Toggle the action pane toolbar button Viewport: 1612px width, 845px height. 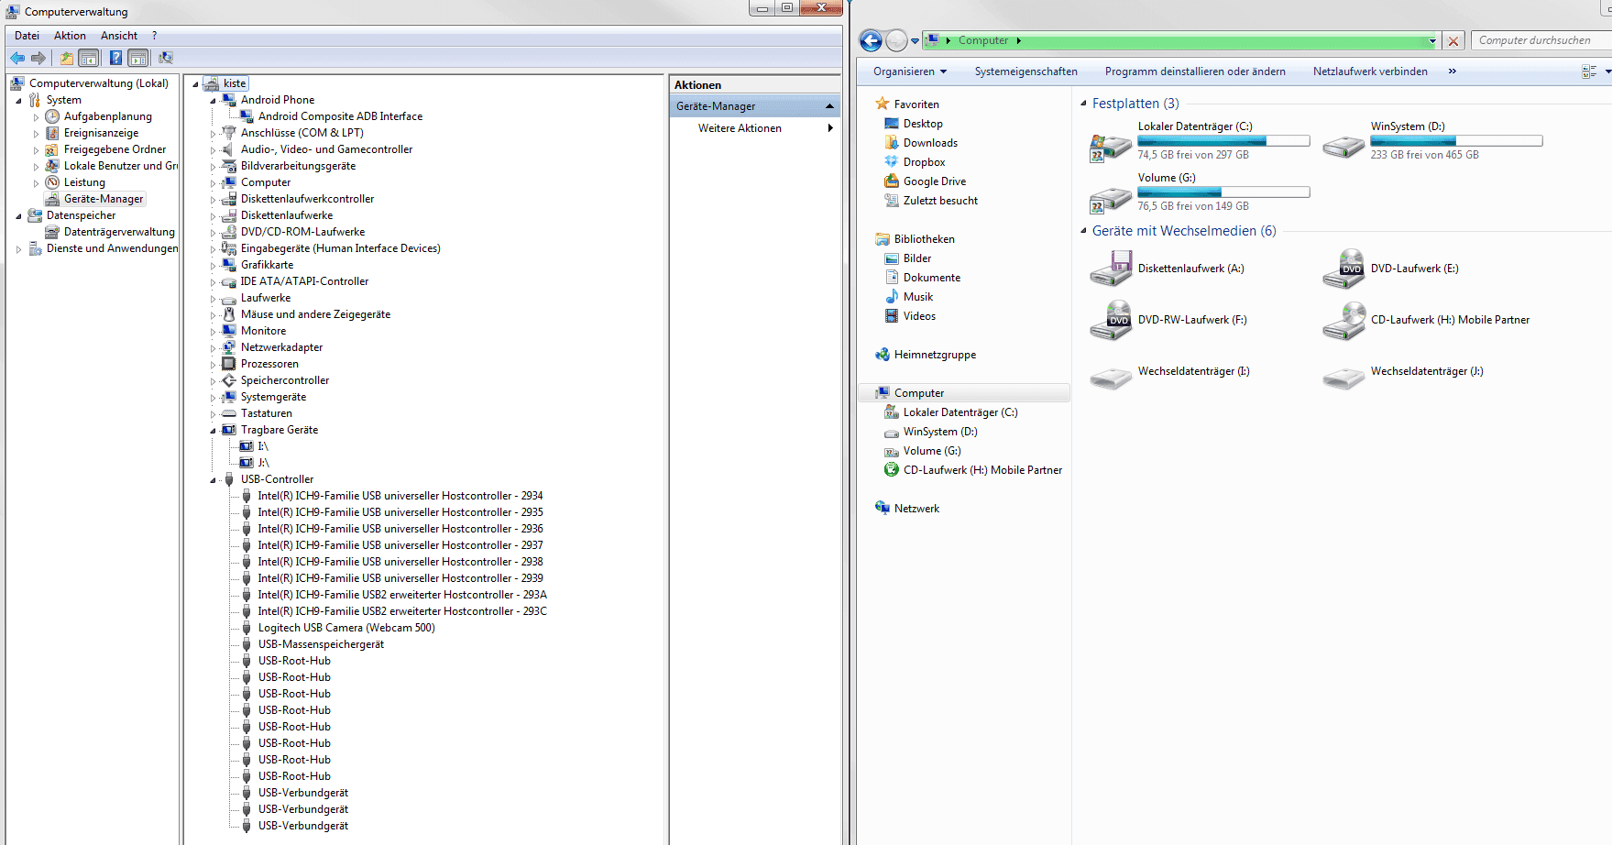(x=138, y=58)
